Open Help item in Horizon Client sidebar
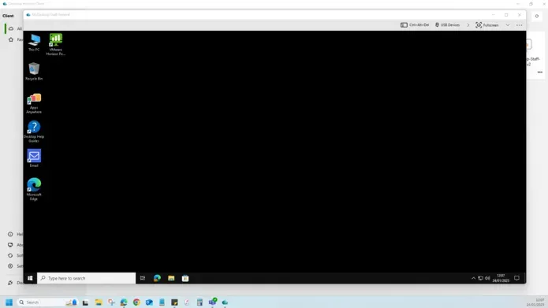The width and height of the screenshot is (548, 308). click(x=15, y=234)
